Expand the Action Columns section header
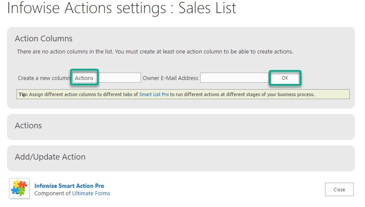The height and width of the screenshot is (207, 365). [x=44, y=39]
